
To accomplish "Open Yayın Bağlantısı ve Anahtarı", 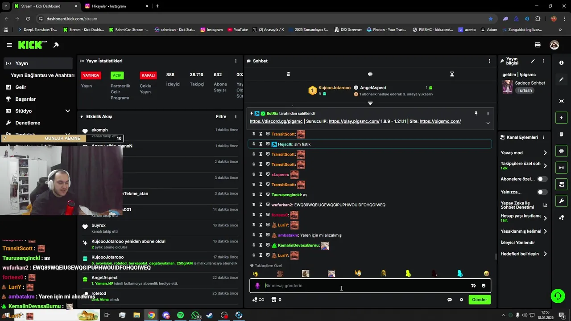I will coord(42,75).
